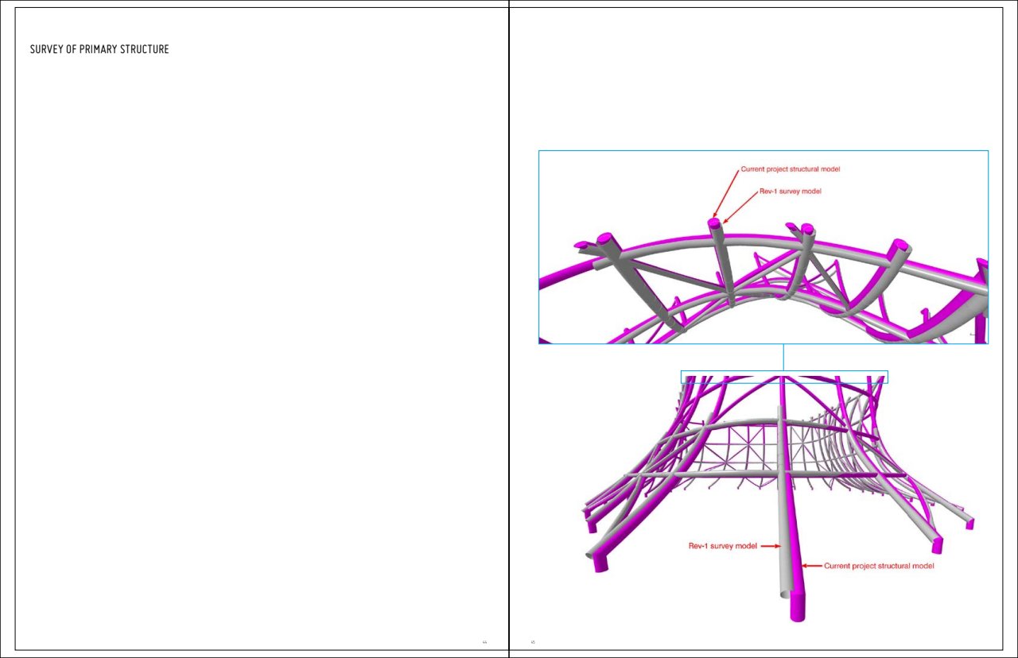Click red arrow beside lower Current project label
Screen dimensions: 1018x658
(x=812, y=566)
